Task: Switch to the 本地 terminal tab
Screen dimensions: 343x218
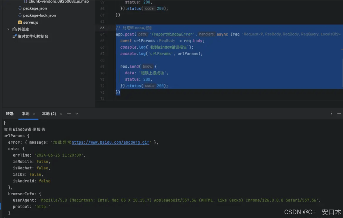Action: point(25,114)
